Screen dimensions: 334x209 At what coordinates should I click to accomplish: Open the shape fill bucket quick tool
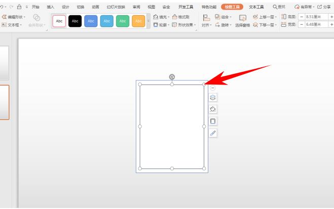[x=213, y=109]
